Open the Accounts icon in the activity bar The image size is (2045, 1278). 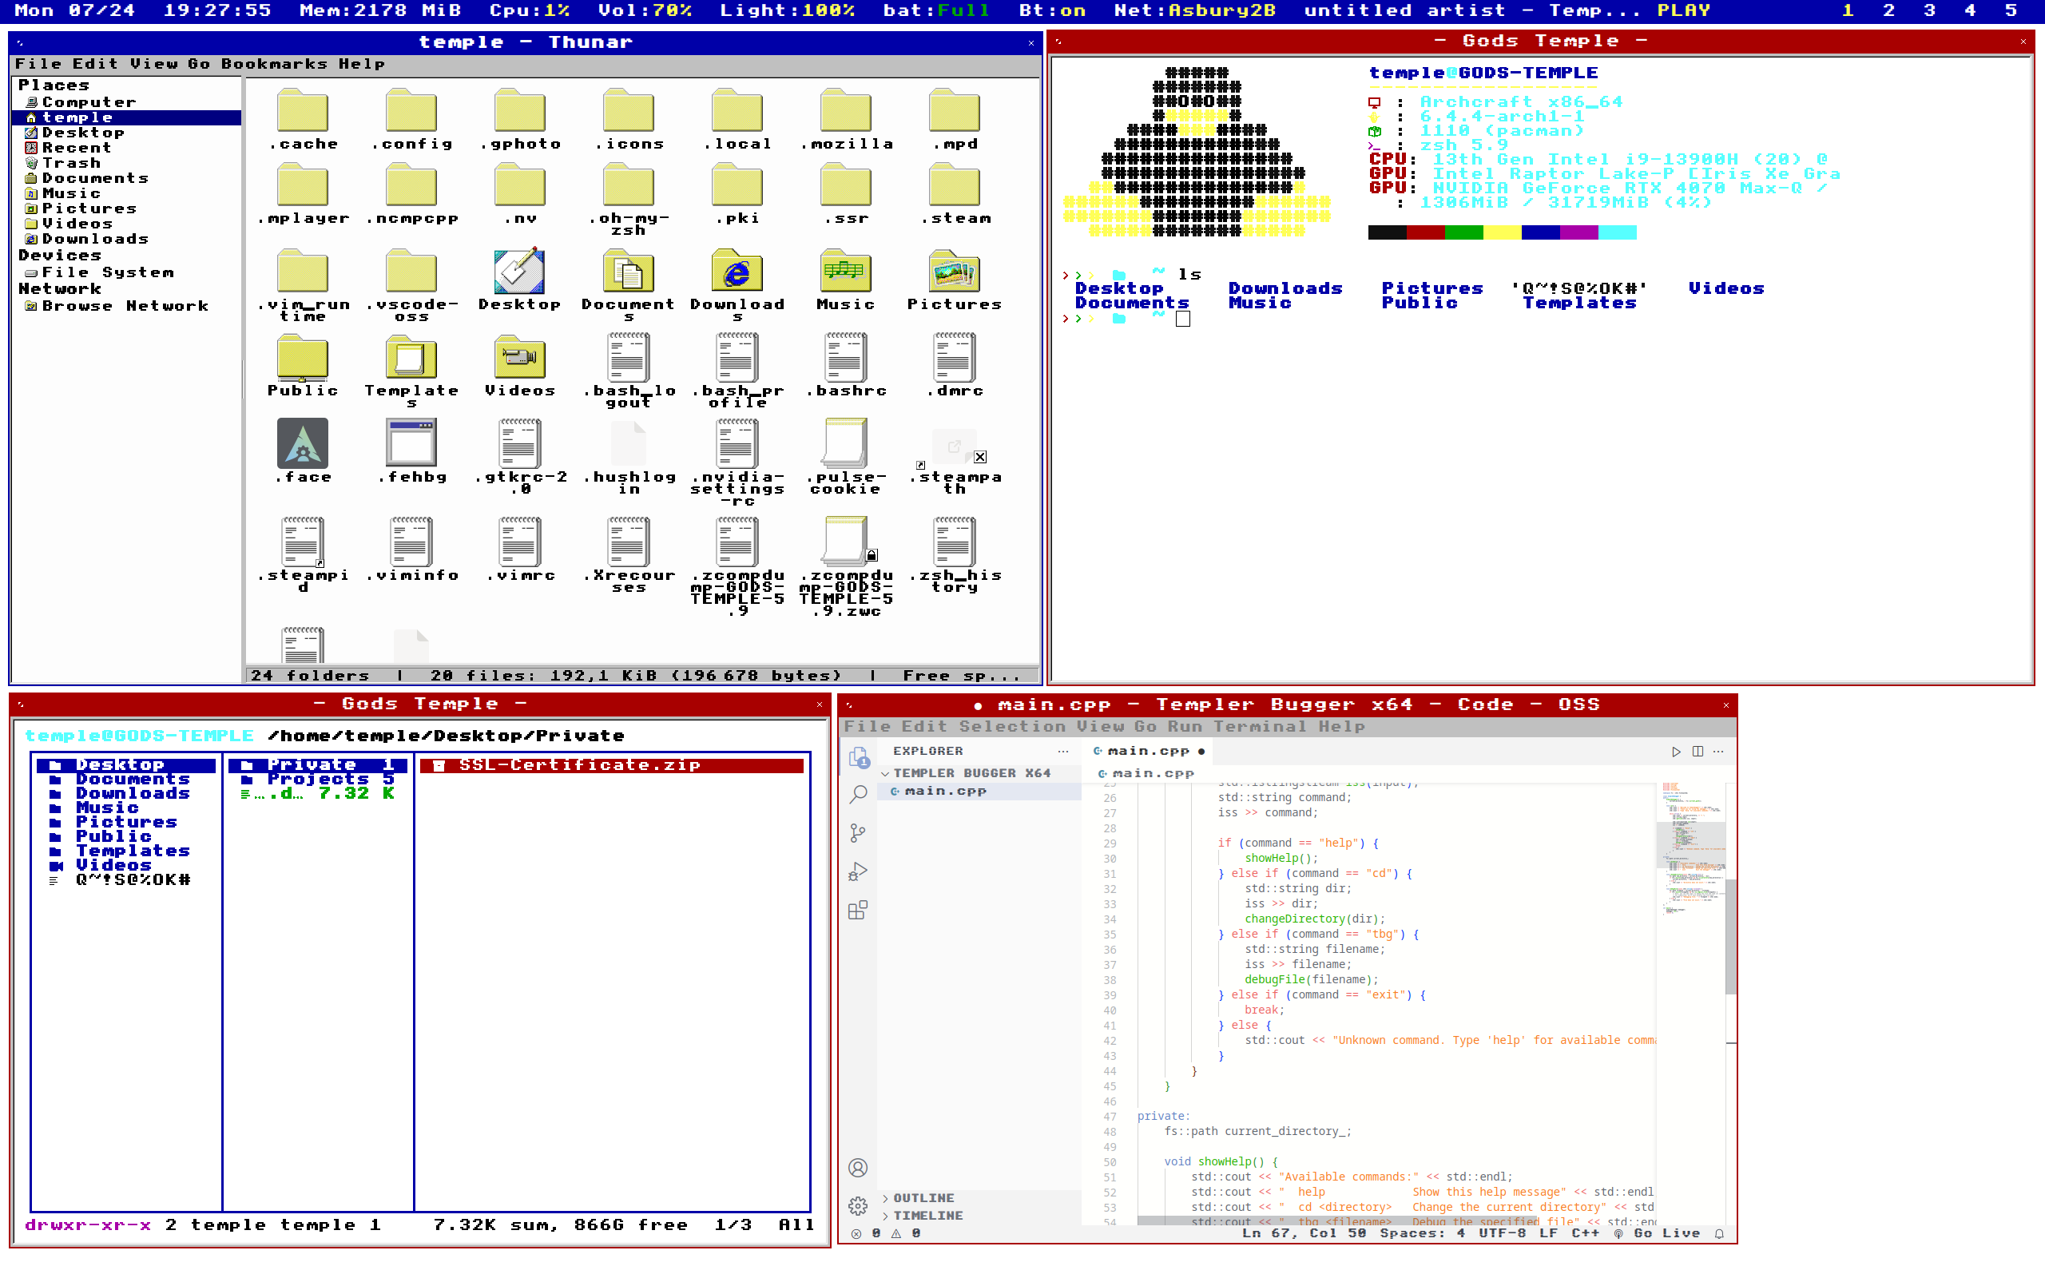(x=858, y=1167)
